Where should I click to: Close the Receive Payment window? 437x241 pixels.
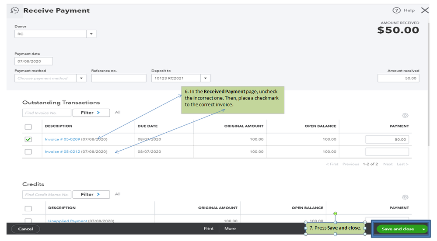(x=425, y=10)
